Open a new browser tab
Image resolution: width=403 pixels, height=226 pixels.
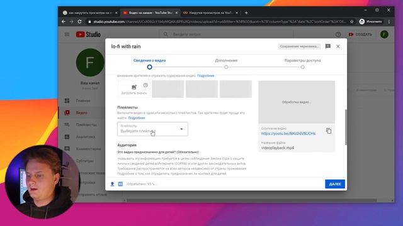(246, 13)
